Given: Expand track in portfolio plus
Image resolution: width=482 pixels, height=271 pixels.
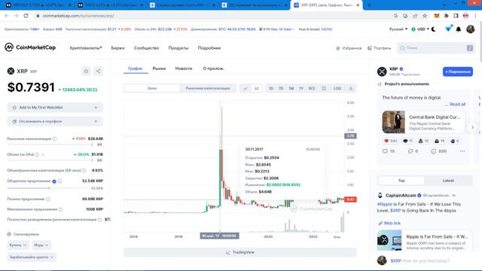Looking at the screenshot, I should pos(96,121).
